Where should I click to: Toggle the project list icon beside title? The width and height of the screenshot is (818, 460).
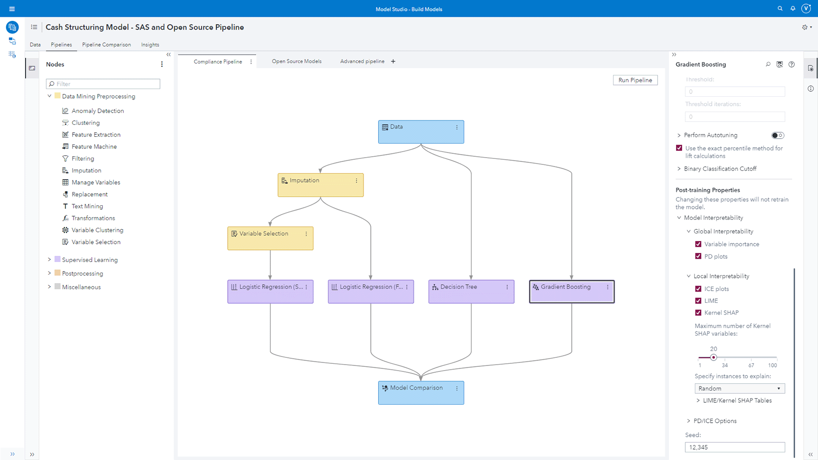pos(34,27)
